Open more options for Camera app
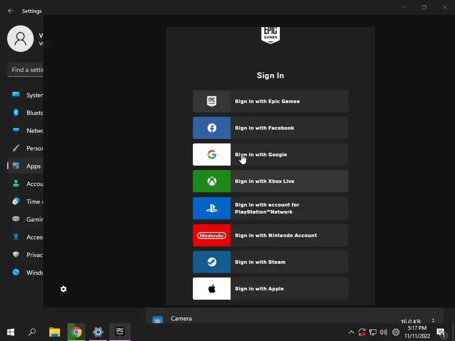Image resolution: width=455 pixels, height=341 pixels. pos(433,321)
